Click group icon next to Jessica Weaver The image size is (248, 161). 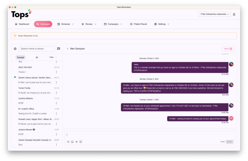[x=34, y=130]
